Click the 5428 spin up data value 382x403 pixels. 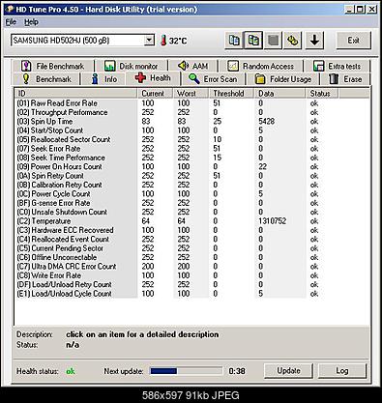click(266, 122)
